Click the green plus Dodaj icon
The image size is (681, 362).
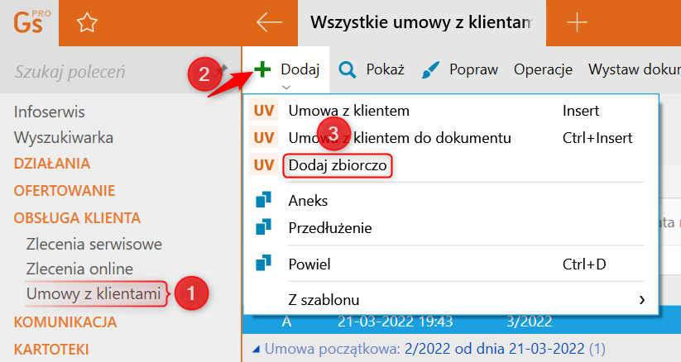pos(262,69)
